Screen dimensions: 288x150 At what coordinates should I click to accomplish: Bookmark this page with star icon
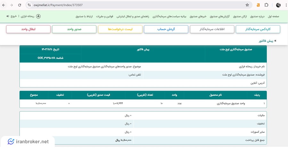[247, 5]
